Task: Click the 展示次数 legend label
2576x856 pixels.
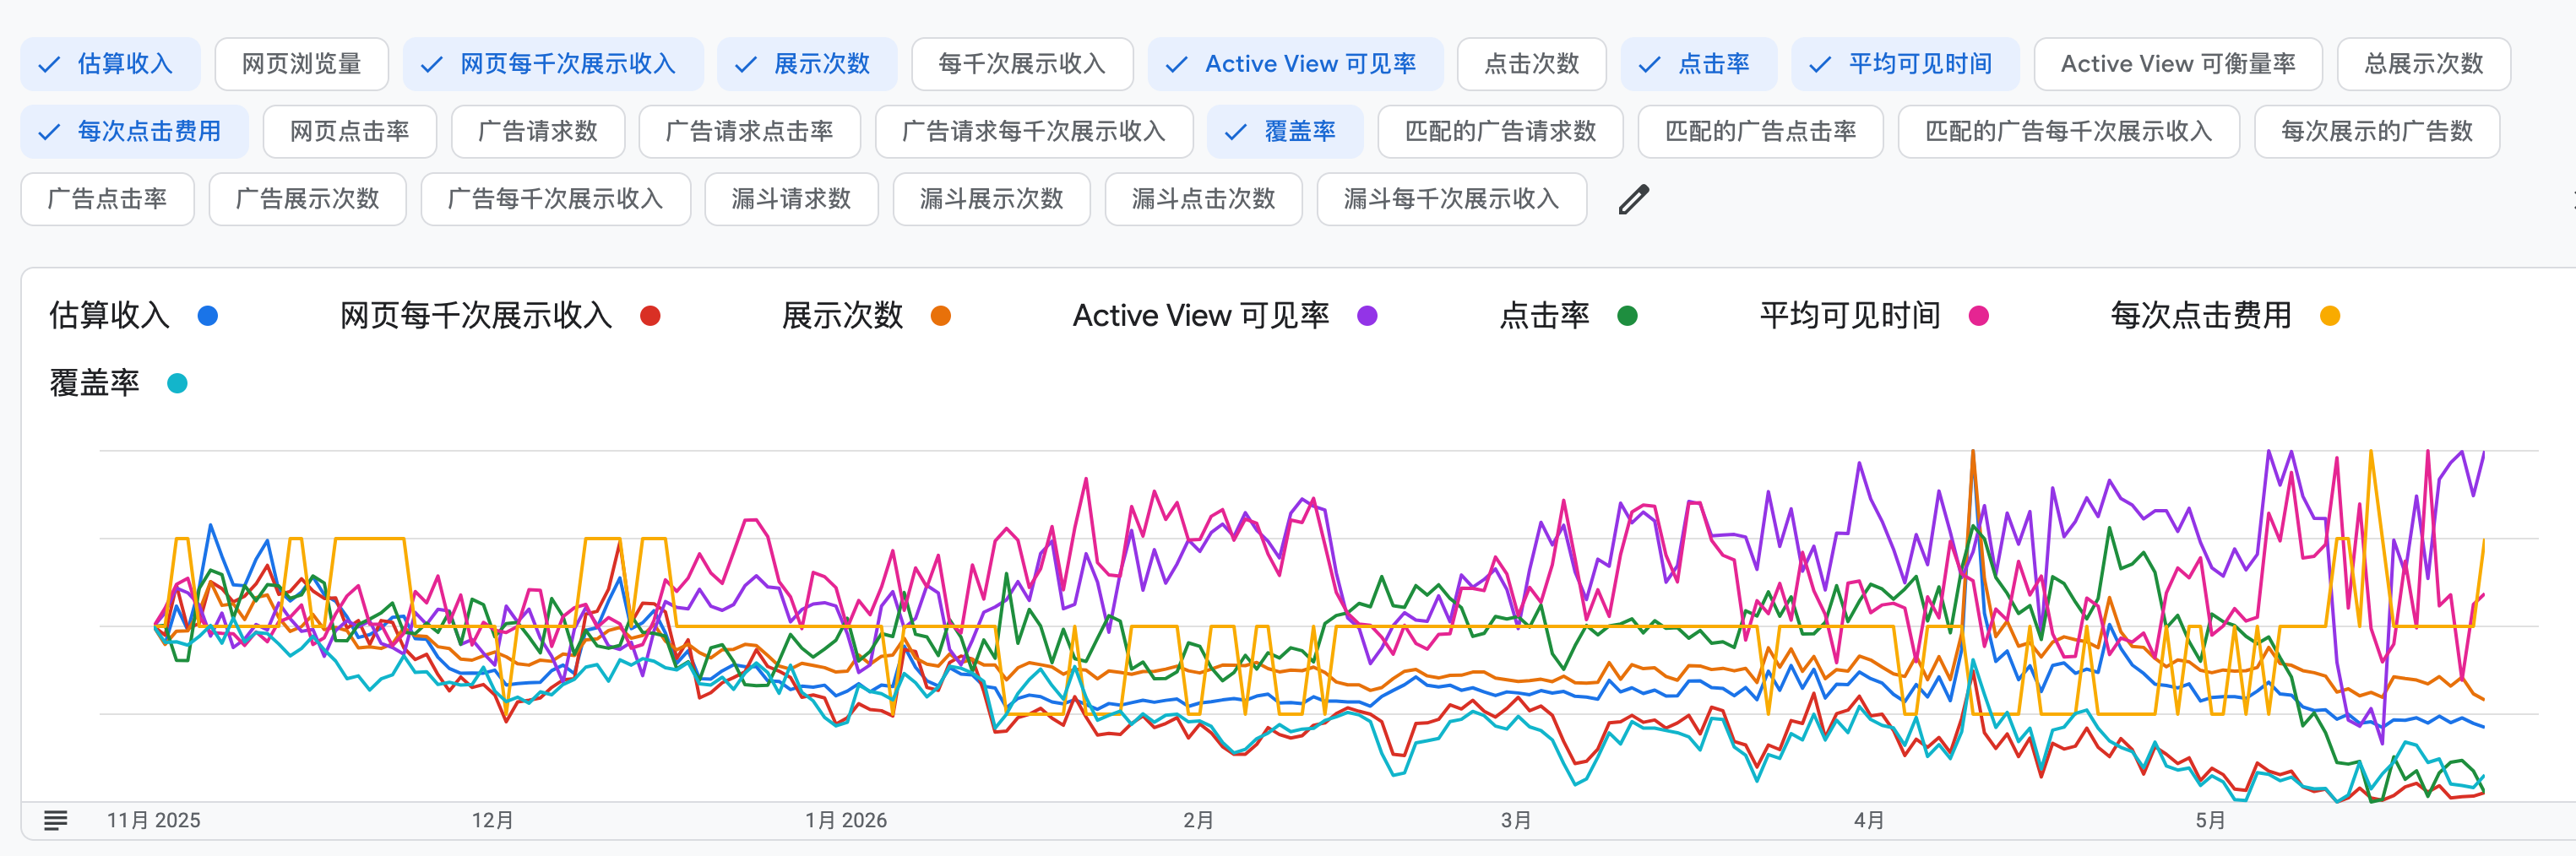Action: [x=843, y=316]
